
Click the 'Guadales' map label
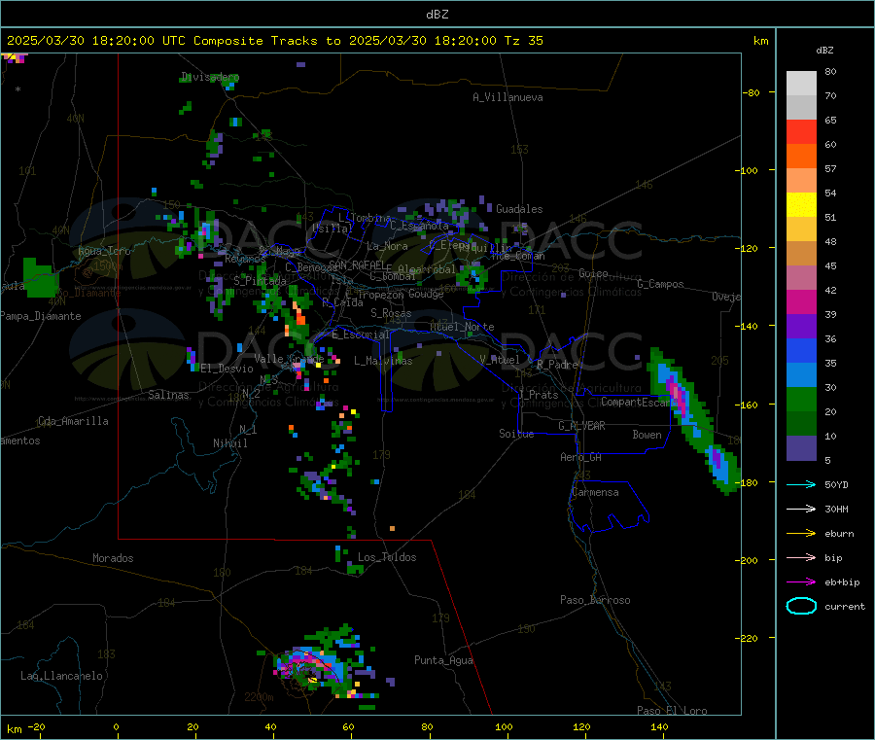(x=519, y=209)
